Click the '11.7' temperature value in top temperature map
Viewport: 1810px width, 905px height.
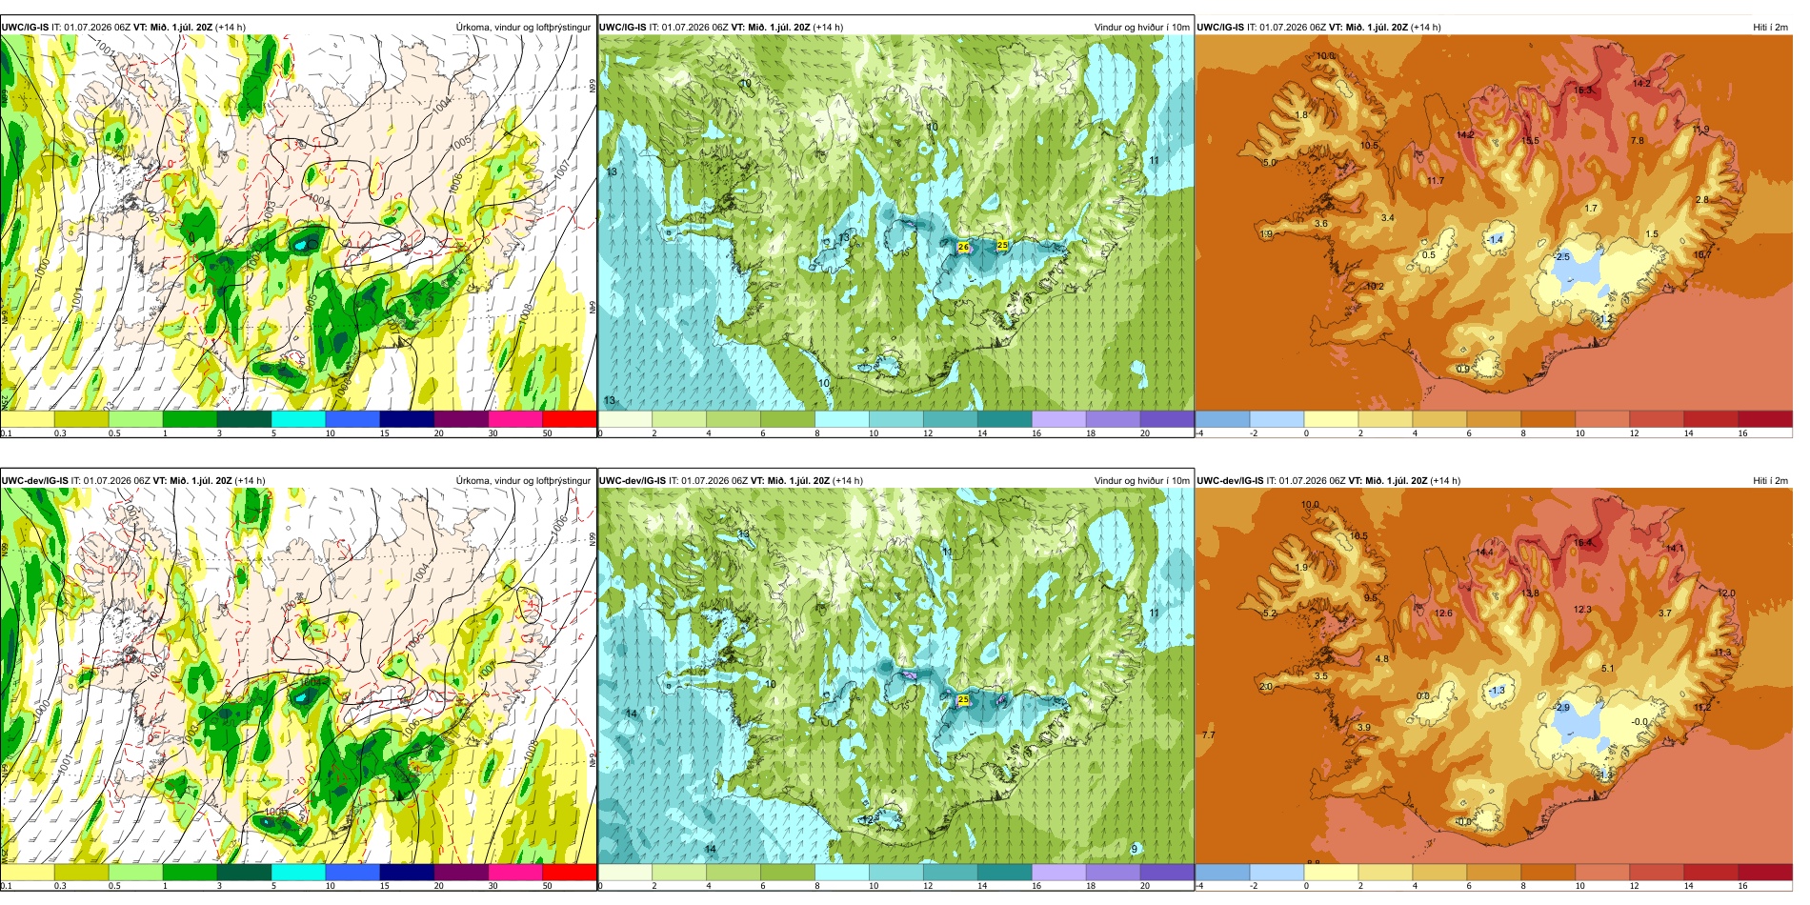click(1435, 181)
